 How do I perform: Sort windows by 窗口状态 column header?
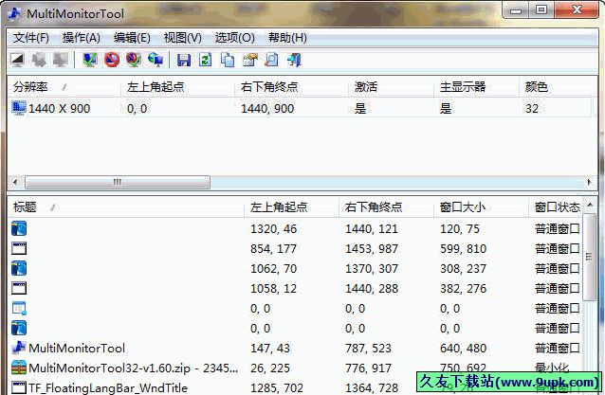click(556, 207)
